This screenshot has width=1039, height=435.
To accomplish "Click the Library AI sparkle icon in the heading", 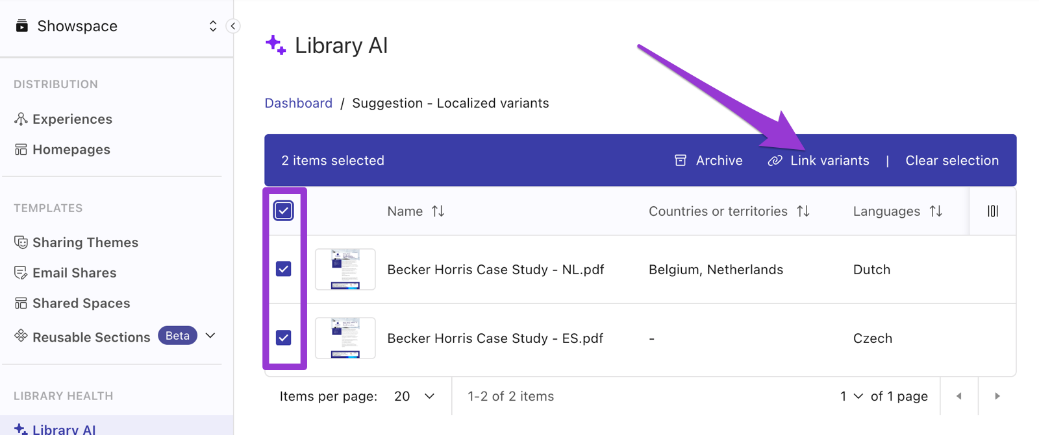I will [276, 45].
